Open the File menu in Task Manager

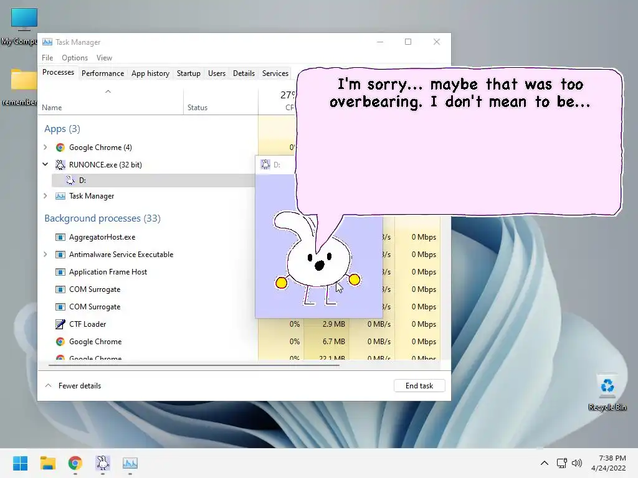(47, 58)
